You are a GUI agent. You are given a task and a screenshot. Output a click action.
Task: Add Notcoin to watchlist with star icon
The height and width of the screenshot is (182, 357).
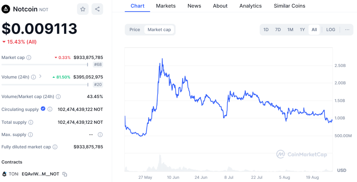click(83, 9)
